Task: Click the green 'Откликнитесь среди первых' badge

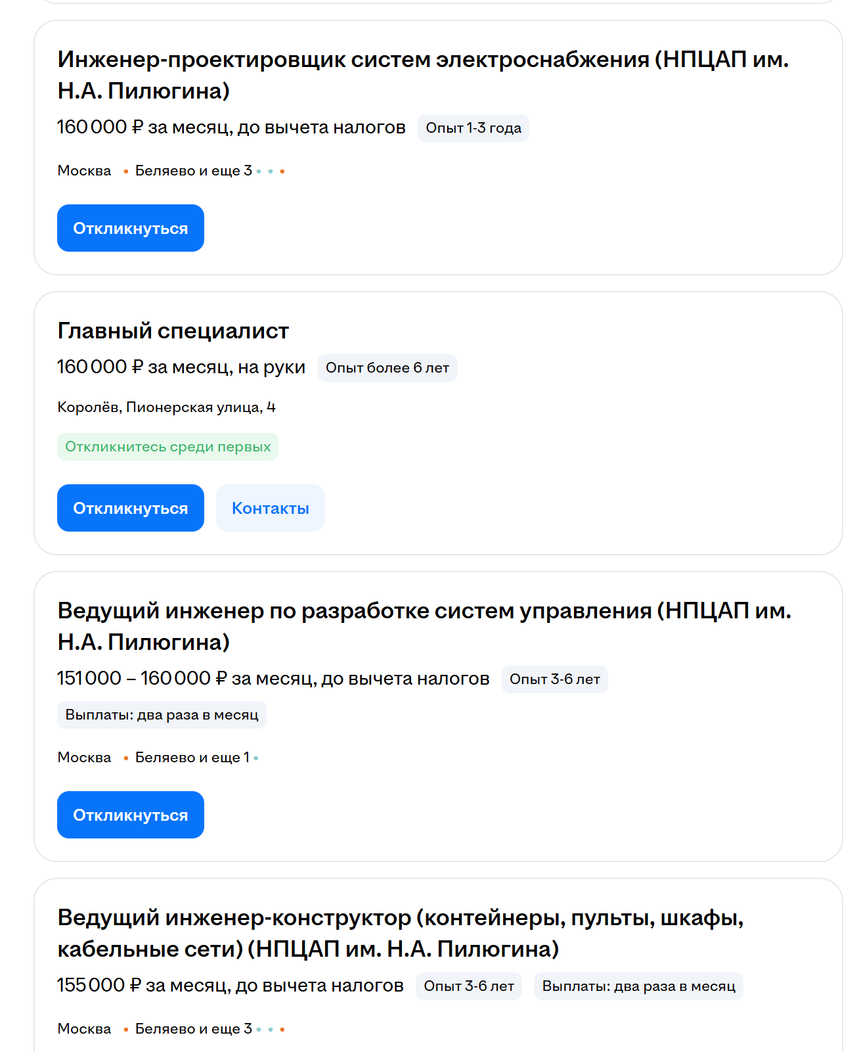Action: point(167,447)
